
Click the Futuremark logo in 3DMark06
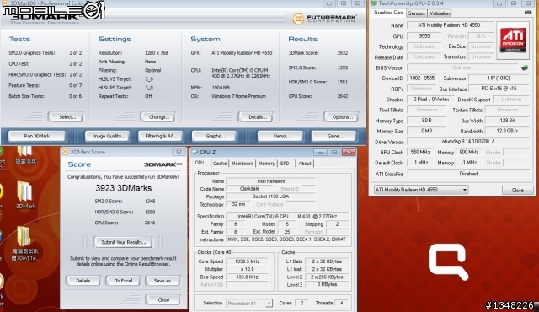(325, 19)
